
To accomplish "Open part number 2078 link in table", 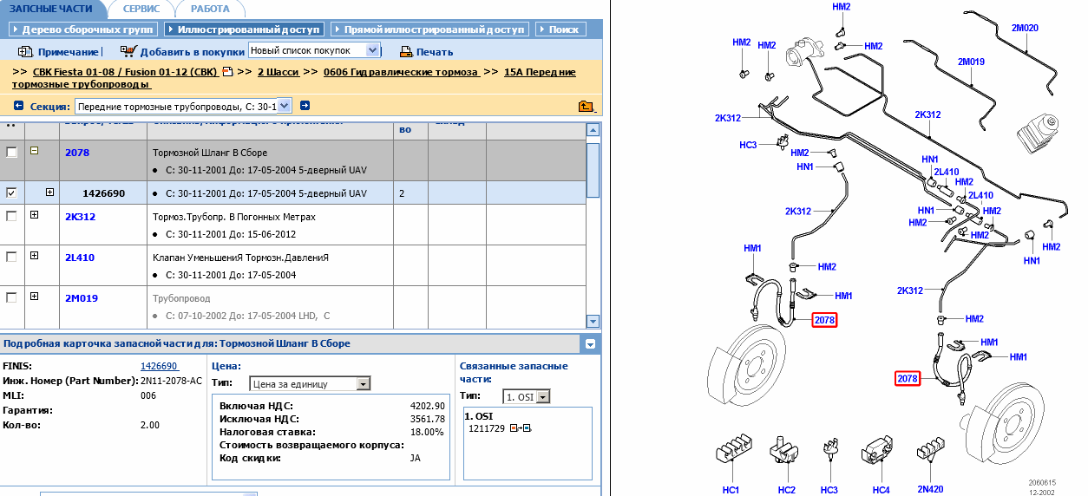I will tap(77, 153).
